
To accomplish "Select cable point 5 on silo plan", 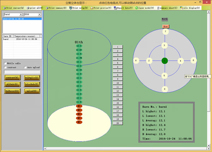I will (x=164, y=75).
